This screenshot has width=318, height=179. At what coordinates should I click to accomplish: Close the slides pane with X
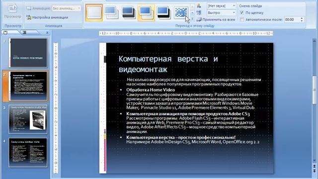click(x=47, y=32)
